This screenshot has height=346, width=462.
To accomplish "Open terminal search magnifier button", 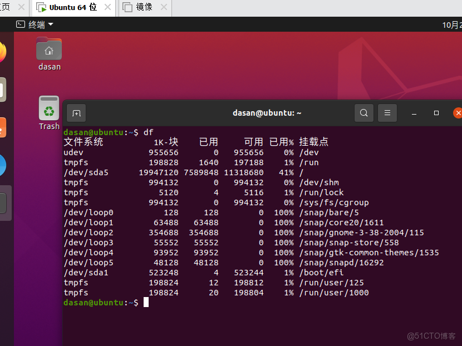I will click(x=364, y=113).
